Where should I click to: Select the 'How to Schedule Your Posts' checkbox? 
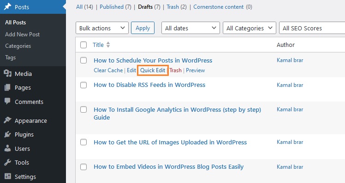point(83,60)
